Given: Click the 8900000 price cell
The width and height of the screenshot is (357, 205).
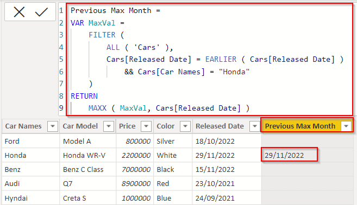Looking at the screenshot, I should (135, 183).
